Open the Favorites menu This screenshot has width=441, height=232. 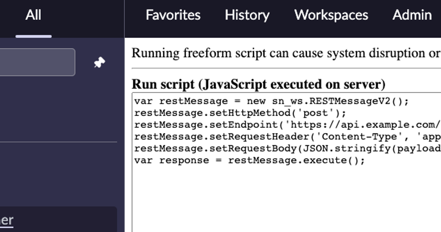(173, 15)
